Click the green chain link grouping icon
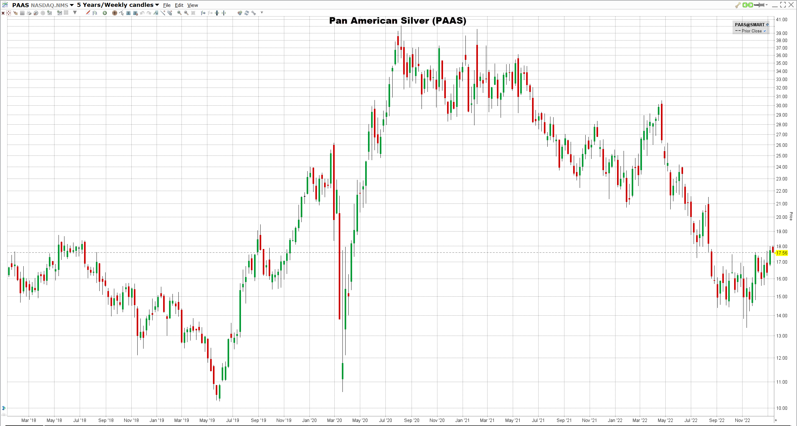This screenshot has height=426, width=797. coord(747,5)
